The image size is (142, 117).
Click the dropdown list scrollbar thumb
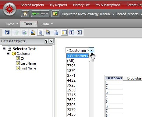point(91,60)
